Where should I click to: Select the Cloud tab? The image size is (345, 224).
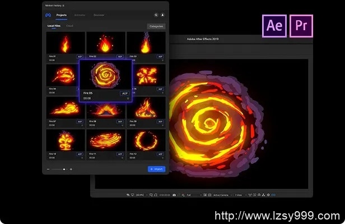coord(69,26)
